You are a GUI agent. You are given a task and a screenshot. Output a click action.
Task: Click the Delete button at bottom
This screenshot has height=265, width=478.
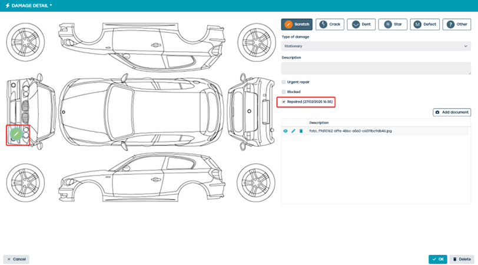coord(462,259)
